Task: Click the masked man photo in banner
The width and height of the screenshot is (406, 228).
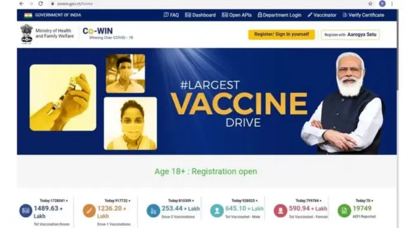Action: tap(126, 73)
